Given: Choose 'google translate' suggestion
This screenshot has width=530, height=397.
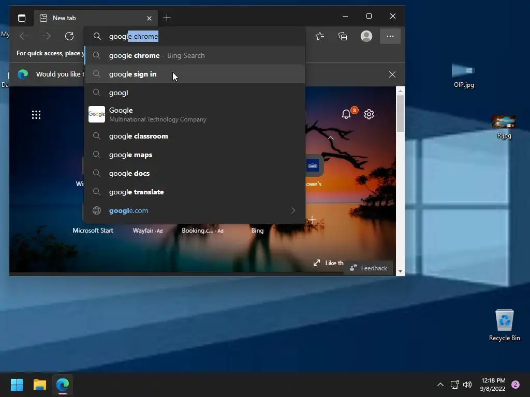Looking at the screenshot, I should click(x=195, y=192).
